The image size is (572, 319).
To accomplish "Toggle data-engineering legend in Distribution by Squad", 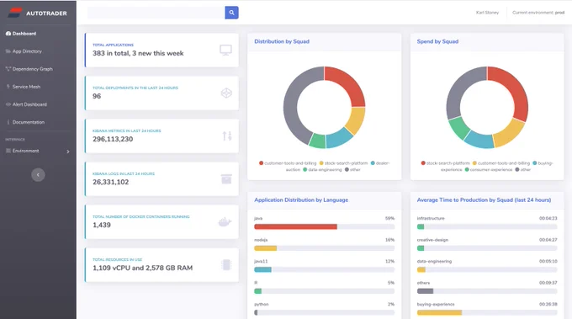I will (x=322, y=170).
